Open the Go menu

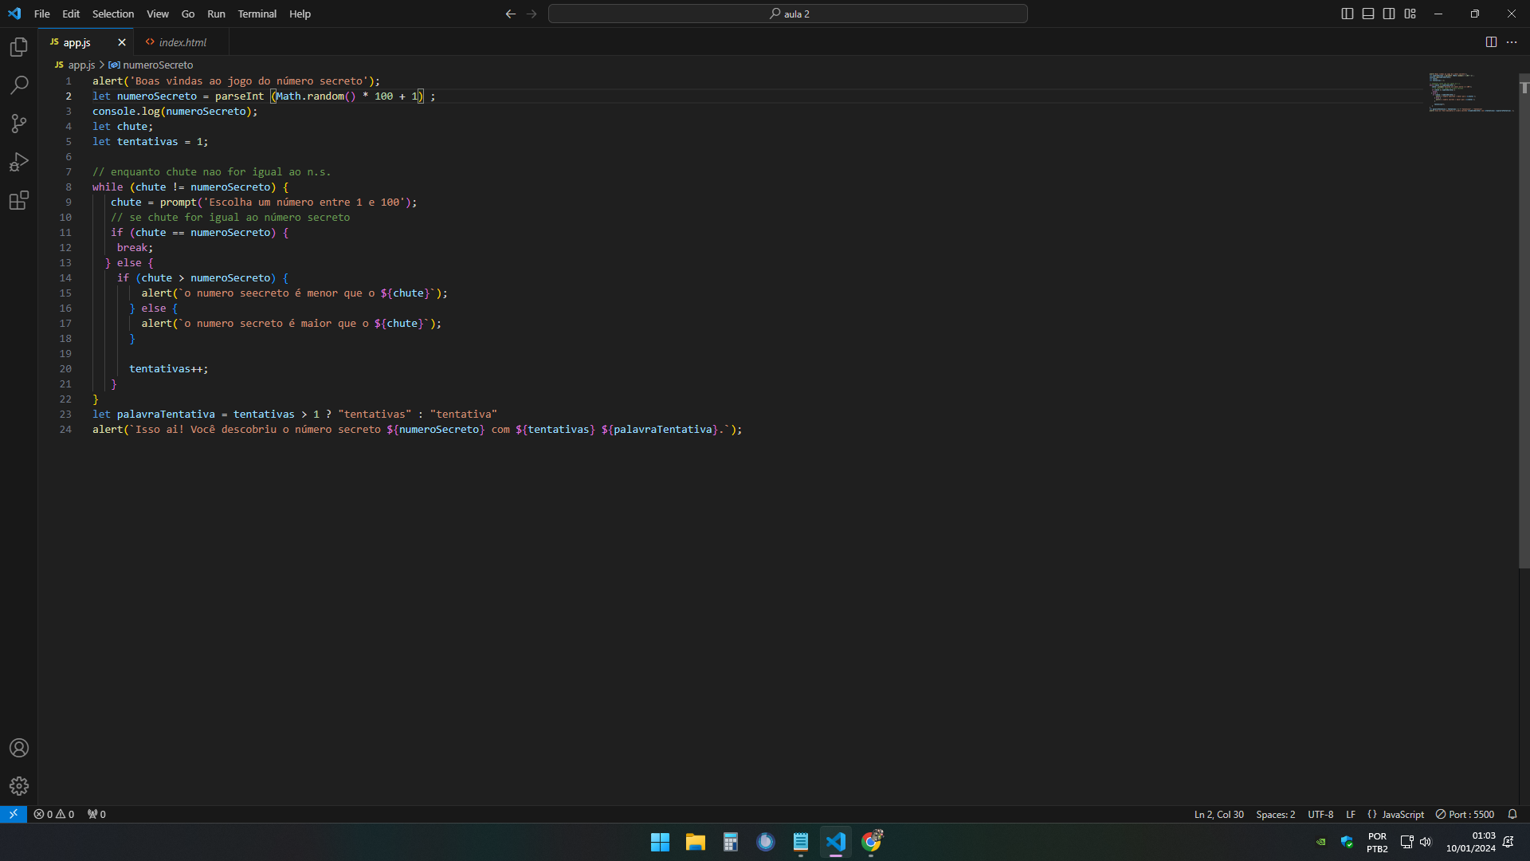pyautogui.click(x=188, y=14)
